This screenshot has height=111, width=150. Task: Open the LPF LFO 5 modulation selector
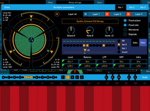point(104,66)
